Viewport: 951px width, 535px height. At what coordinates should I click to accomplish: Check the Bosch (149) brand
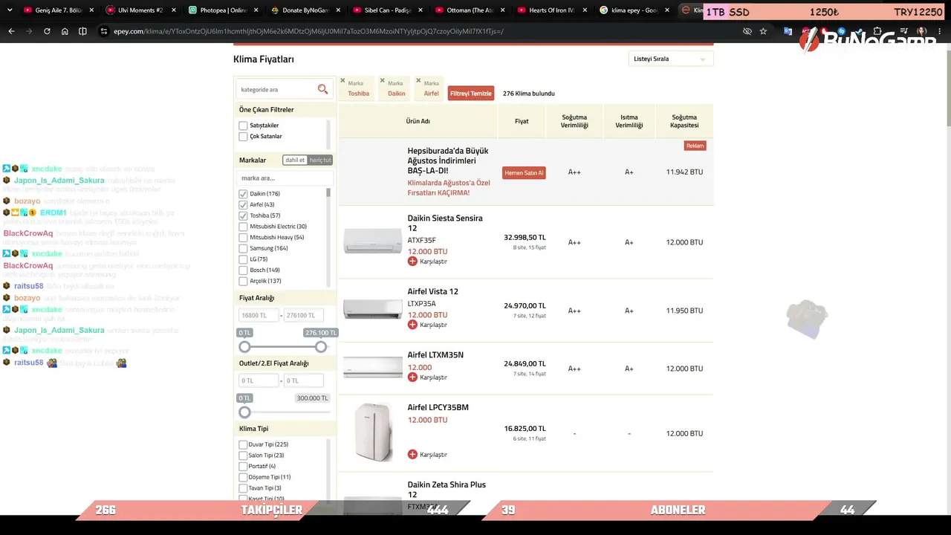coord(243,270)
